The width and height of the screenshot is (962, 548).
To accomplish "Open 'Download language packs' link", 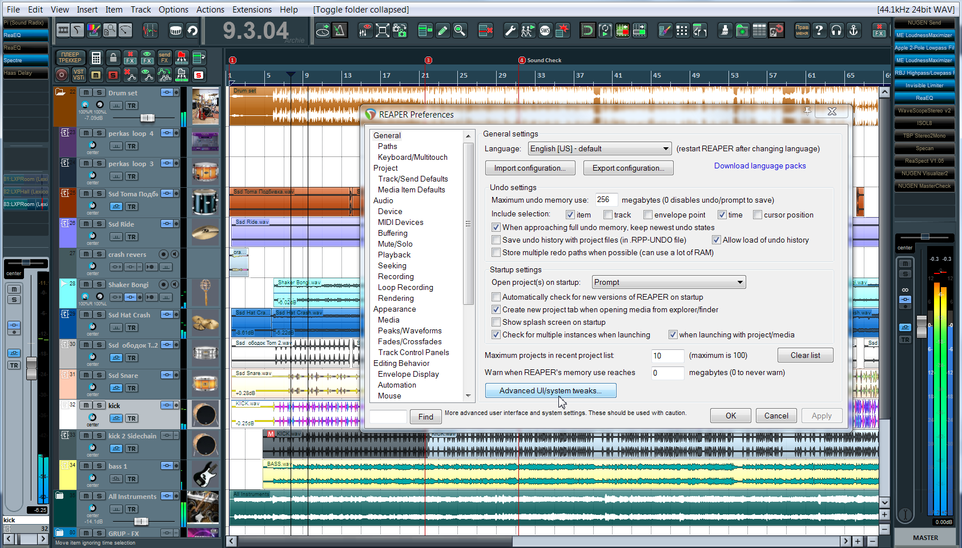I will pyautogui.click(x=760, y=166).
